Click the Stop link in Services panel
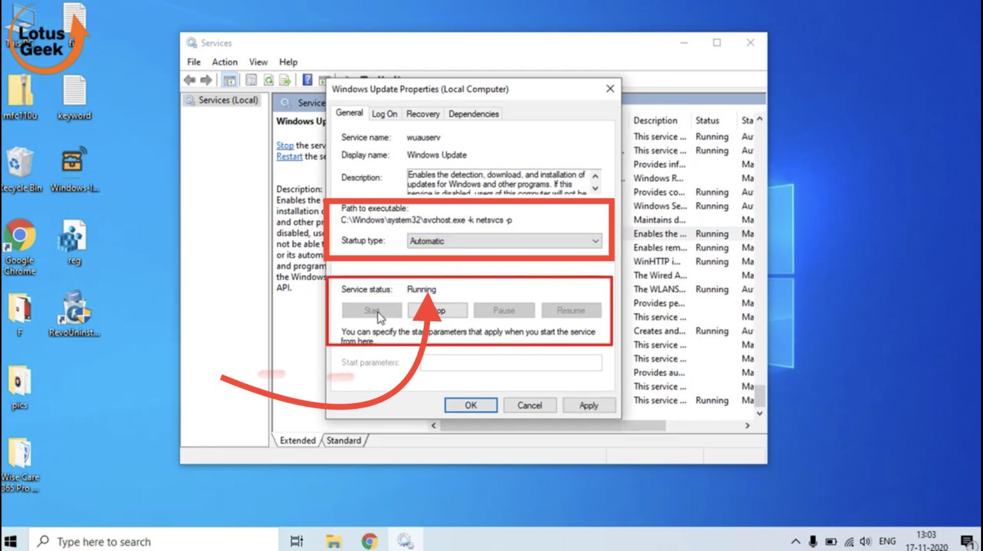This screenshot has height=551, width=983. click(285, 145)
